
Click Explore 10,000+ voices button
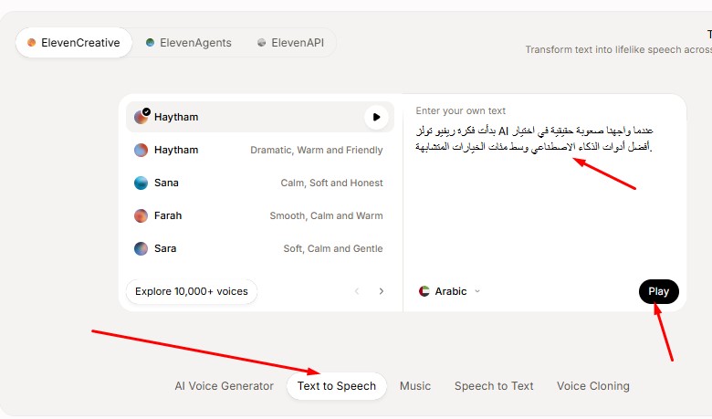coord(192,291)
